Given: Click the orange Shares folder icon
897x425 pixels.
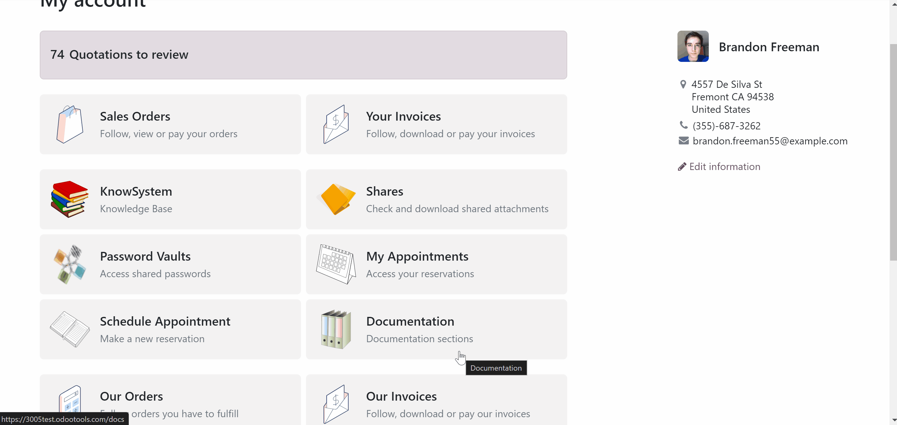Looking at the screenshot, I should (x=336, y=199).
